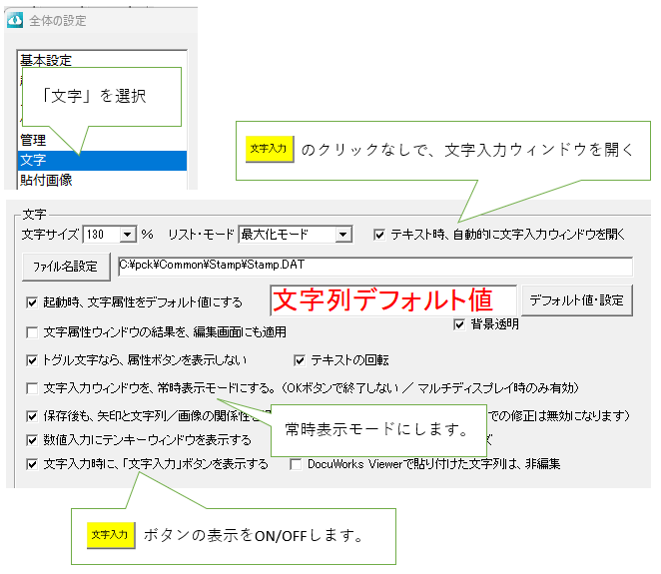Viewport: 661px width, 574px height.
Task: Toggle テキスト時、自動的に文字入力ウィンドウを開く checkbox
Action: (379, 235)
